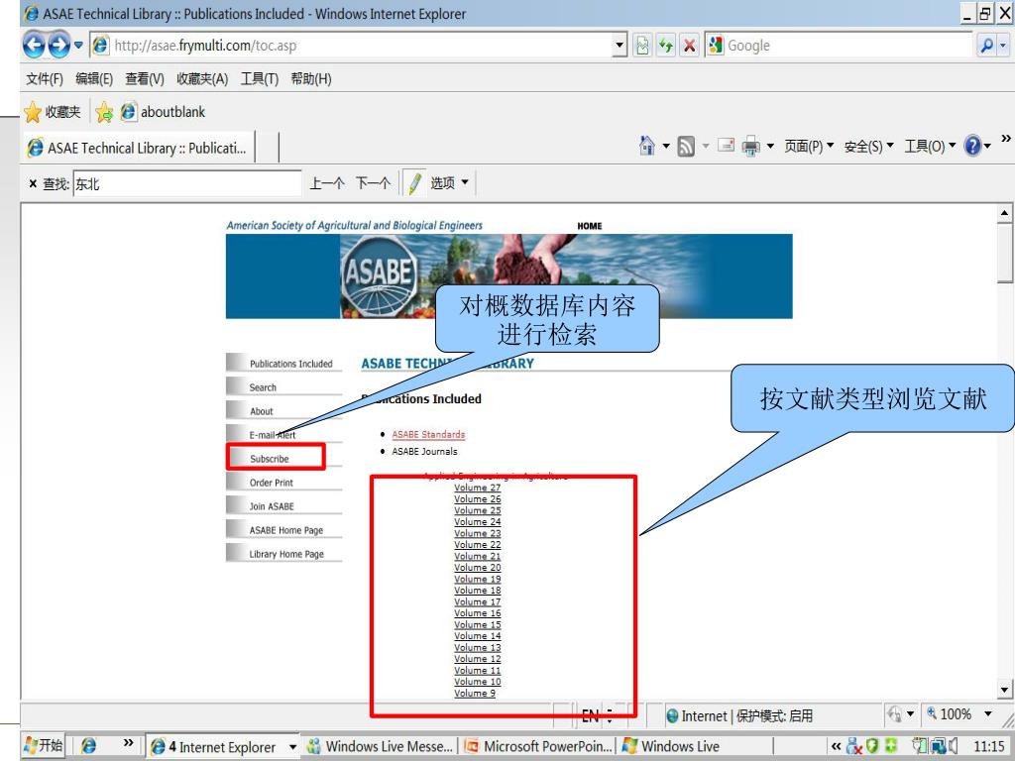Open a new blank tab
The image size is (1015, 761).
[x=268, y=148]
